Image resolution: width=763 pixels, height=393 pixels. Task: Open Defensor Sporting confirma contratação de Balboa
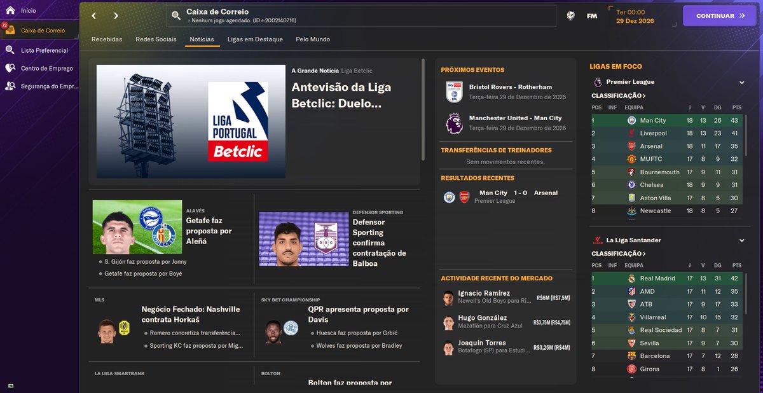pyautogui.click(x=379, y=243)
